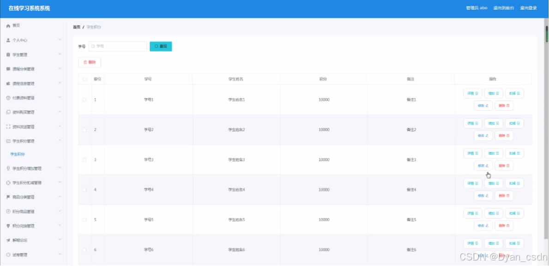This screenshot has width=549, height=266.
Task: Click 增加 button in row 学号2
Action: [x=494, y=123]
